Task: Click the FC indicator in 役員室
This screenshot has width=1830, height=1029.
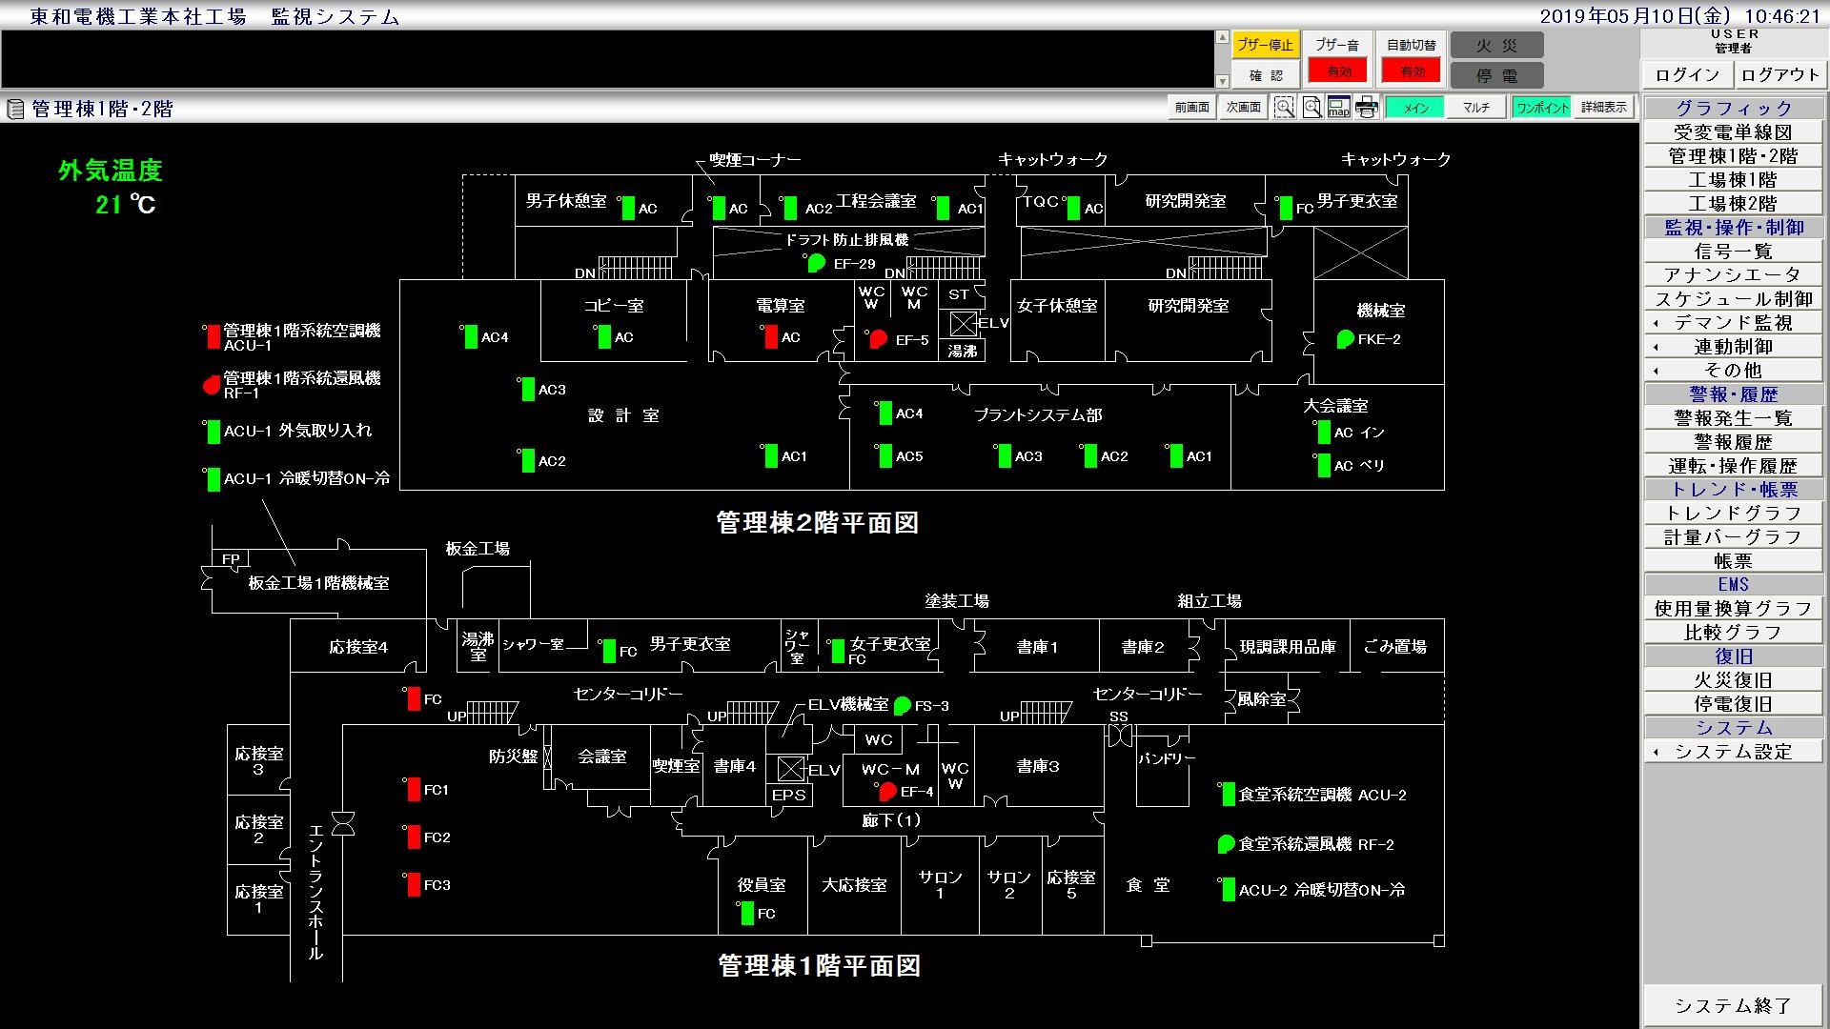Action: pyautogui.click(x=747, y=913)
